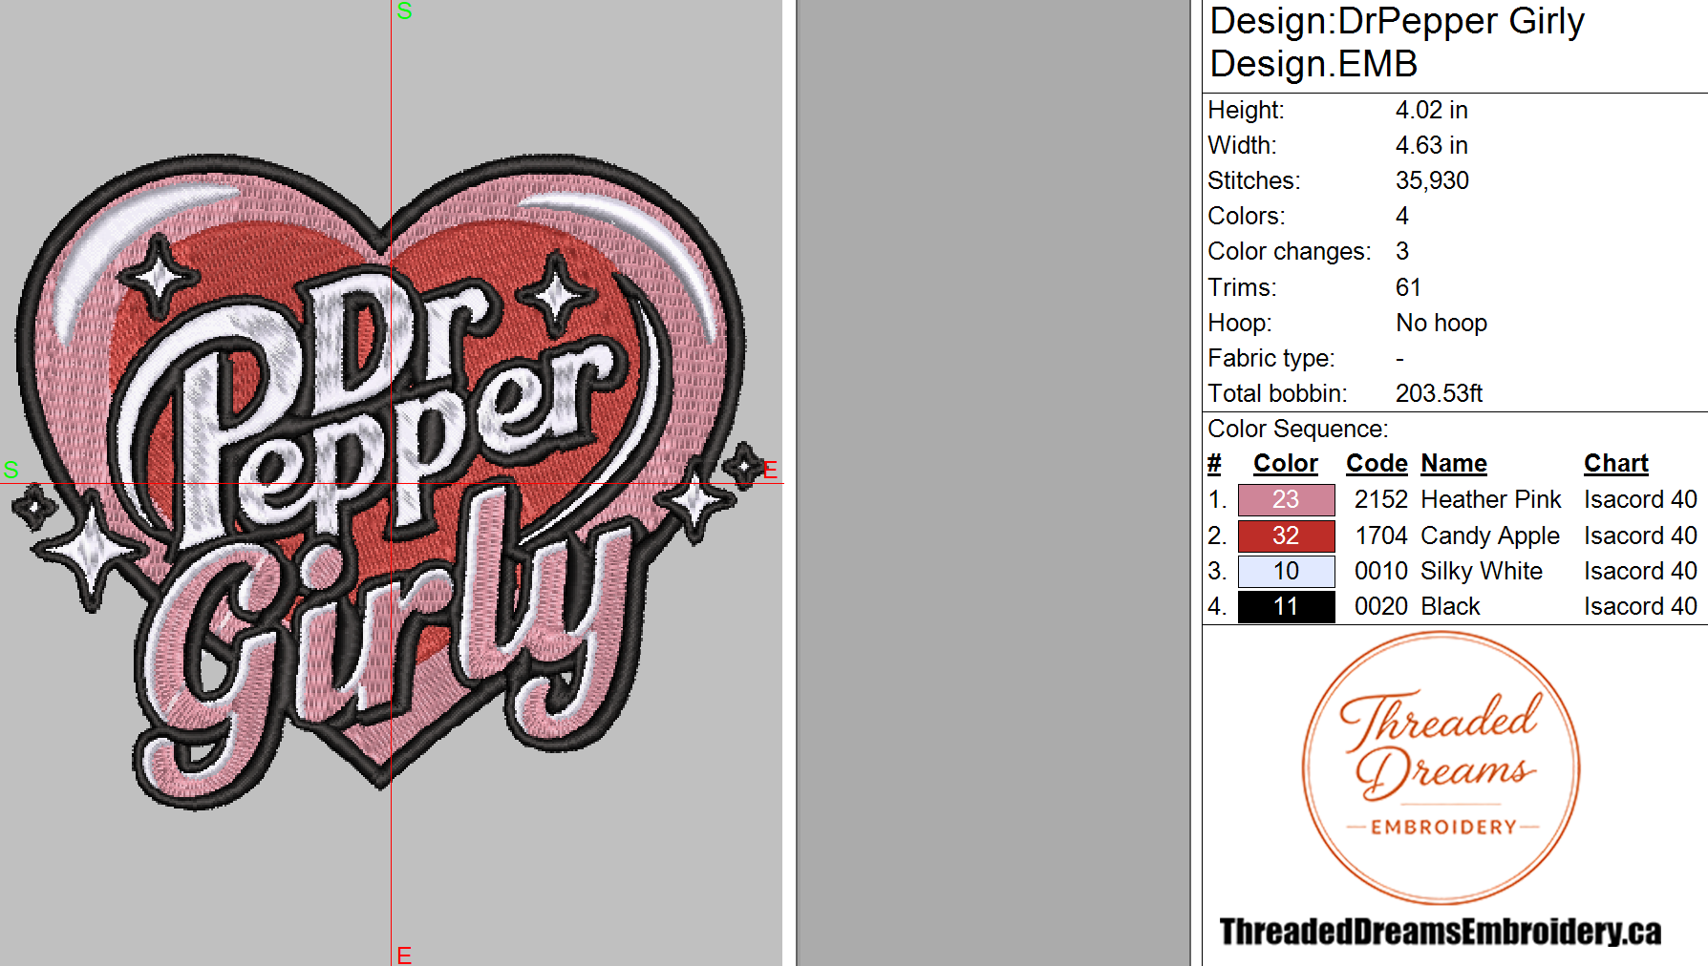The height and width of the screenshot is (966, 1708).
Task: Click the red E end marker at bottom
Action: click(x=404, y=955)
